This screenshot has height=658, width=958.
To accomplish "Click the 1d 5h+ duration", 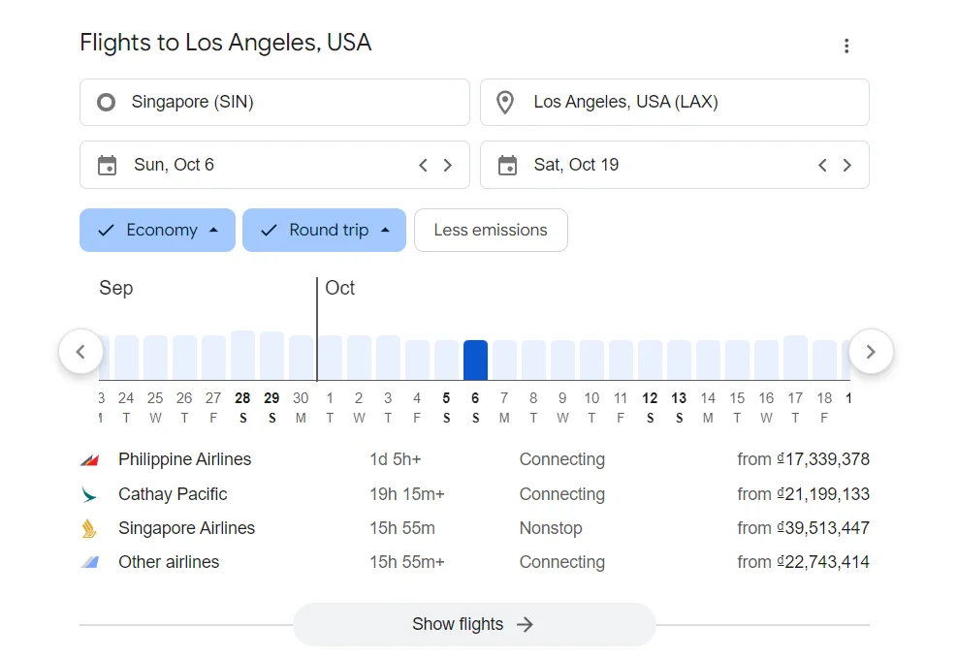I will point(395,459).
